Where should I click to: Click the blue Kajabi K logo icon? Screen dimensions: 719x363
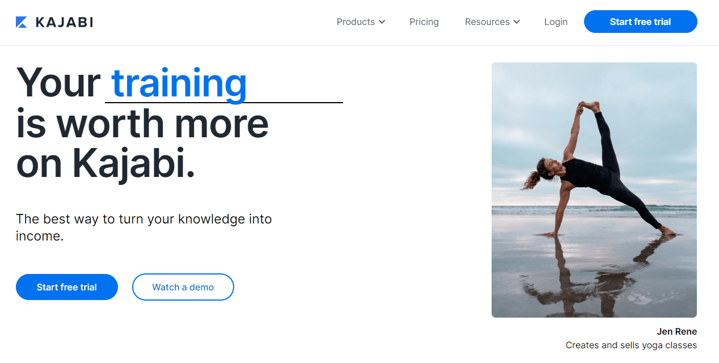(x=22, y=22)
